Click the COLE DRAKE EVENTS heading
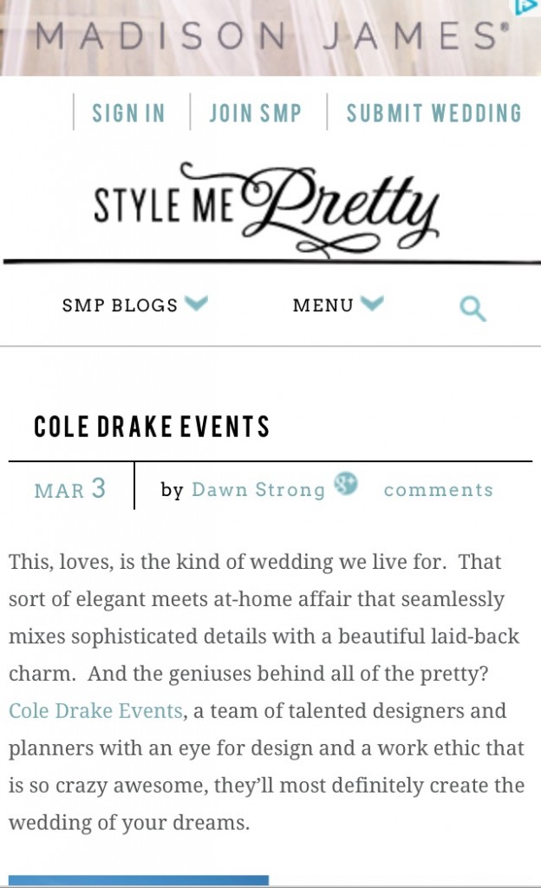 point(152,427)
